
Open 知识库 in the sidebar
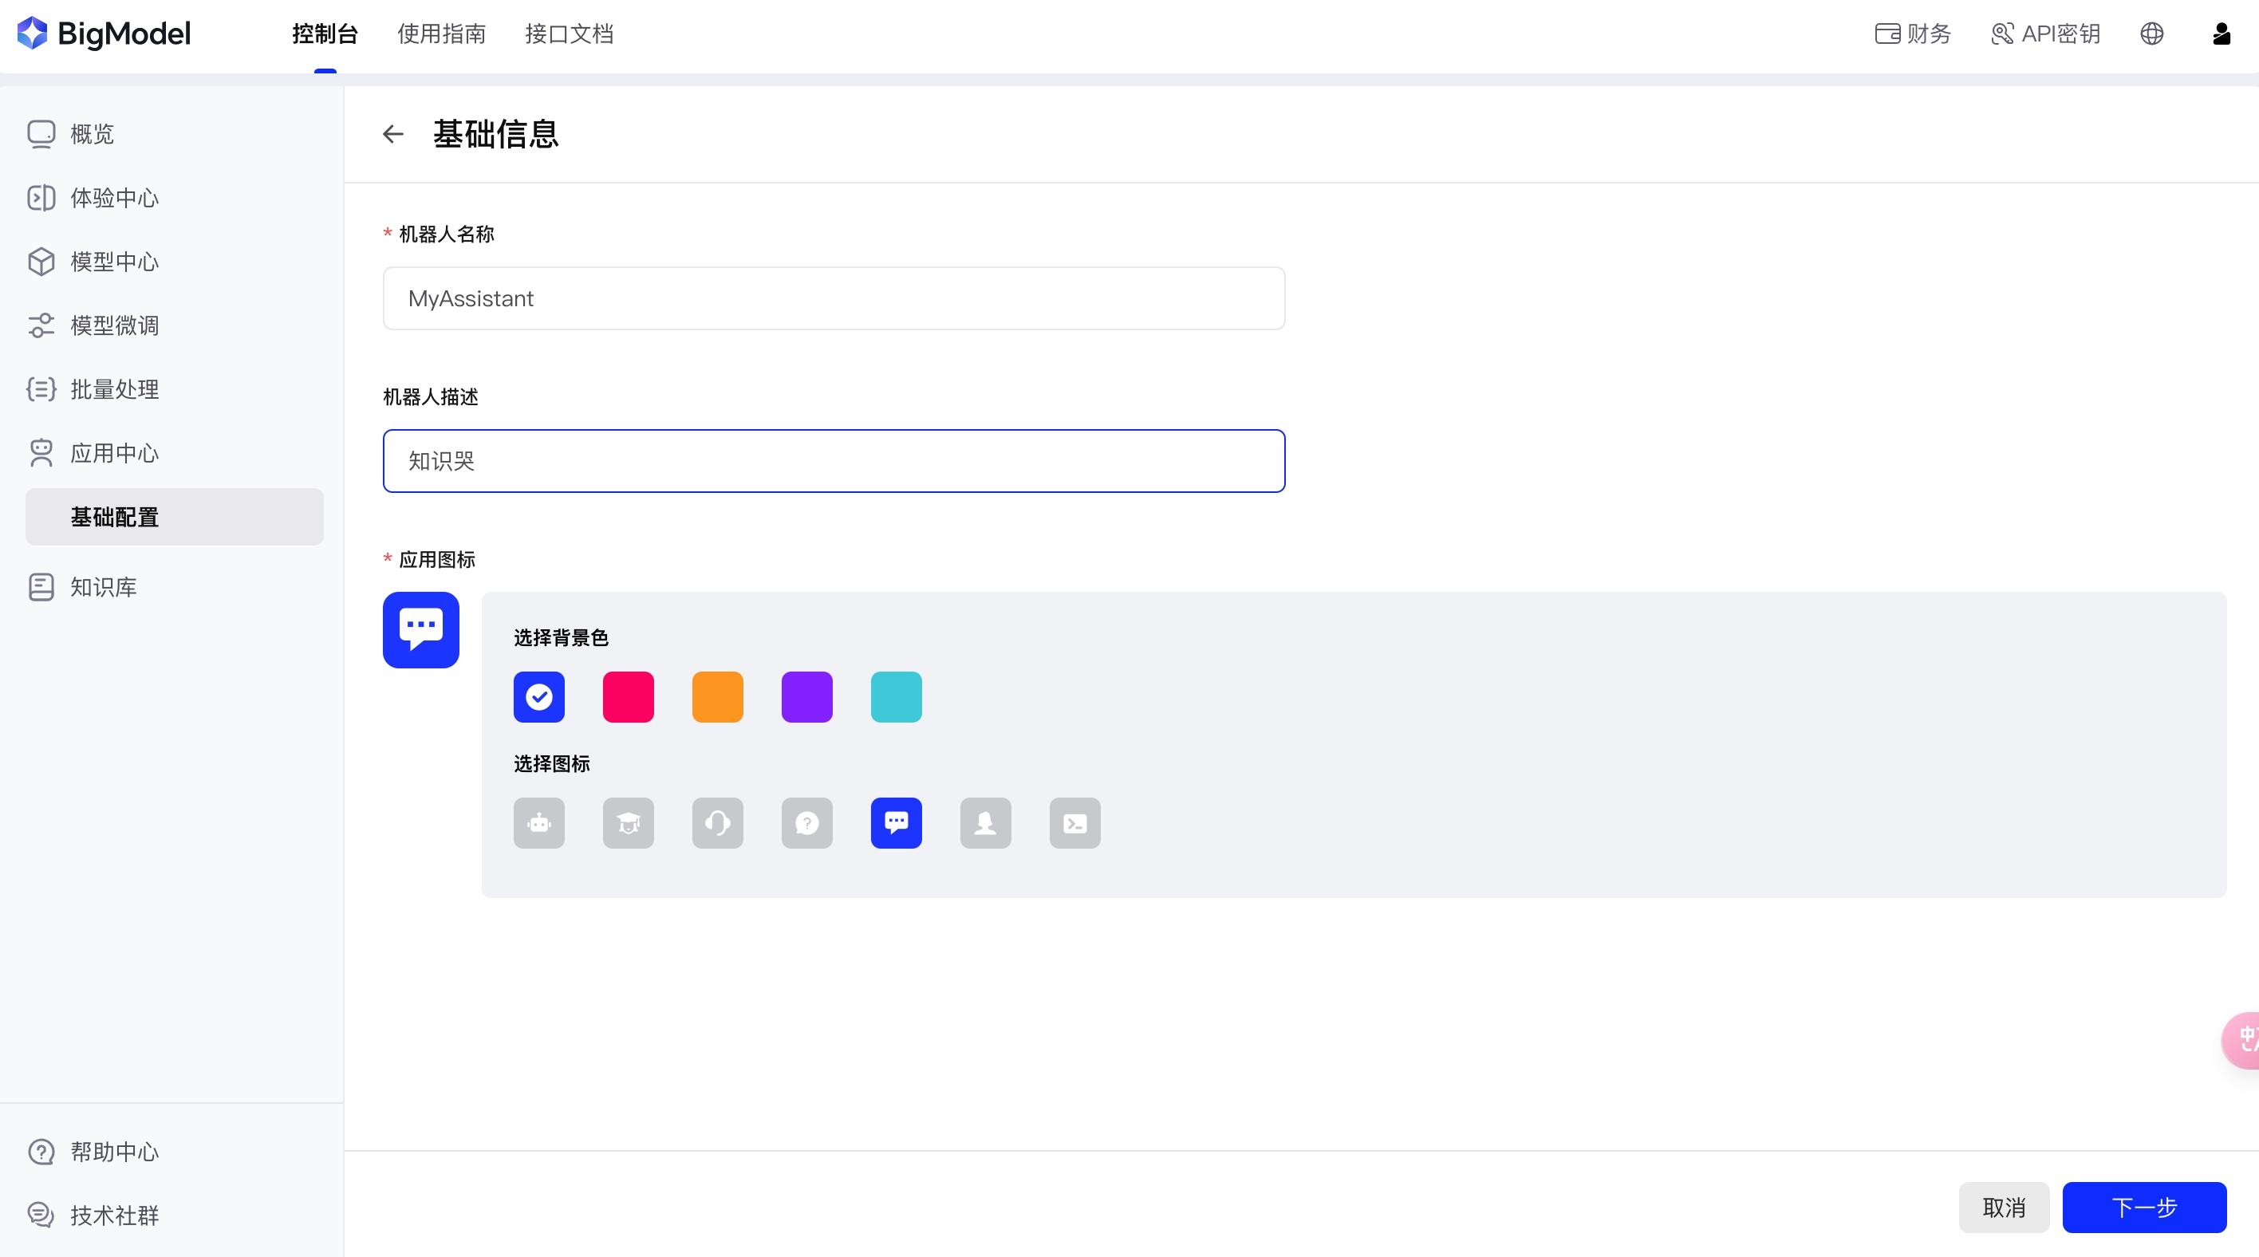tap(104, 587)
